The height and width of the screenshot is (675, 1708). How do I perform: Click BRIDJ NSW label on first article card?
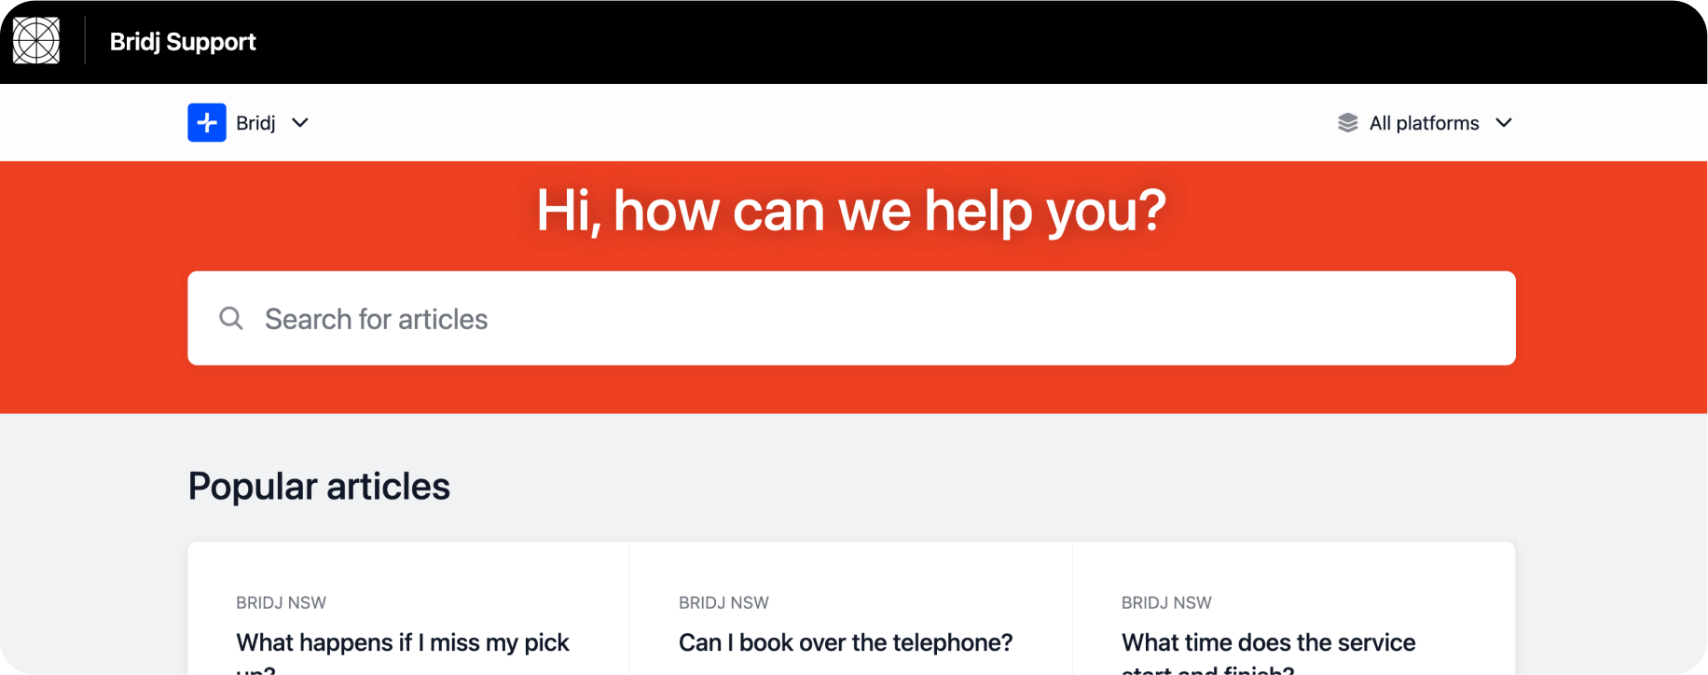coord(281,603)
